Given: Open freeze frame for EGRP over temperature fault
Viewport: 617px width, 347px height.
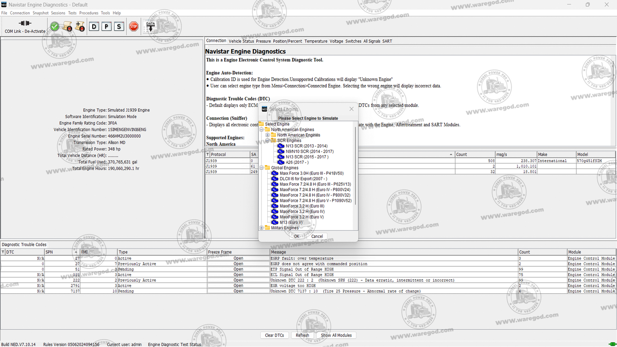Looking at the screenshot, I should pyautogui.click(x=238, y=258).
